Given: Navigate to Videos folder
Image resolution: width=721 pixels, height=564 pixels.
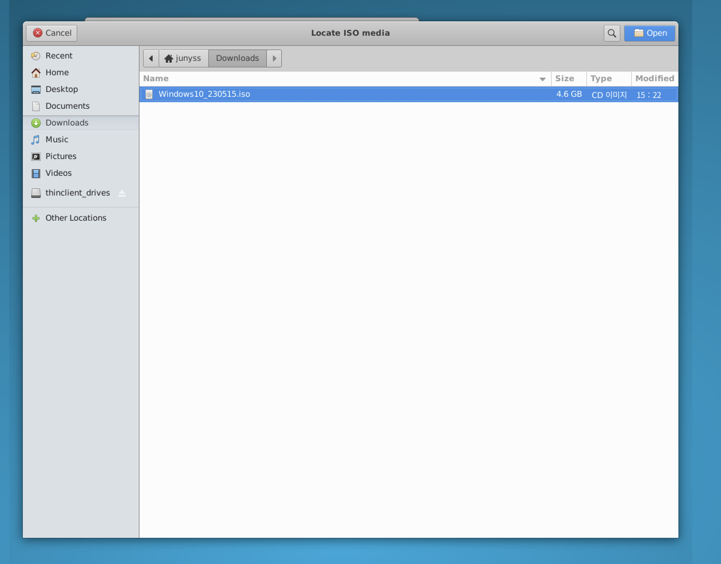Looking at the screenshot, I should [58, 173].
